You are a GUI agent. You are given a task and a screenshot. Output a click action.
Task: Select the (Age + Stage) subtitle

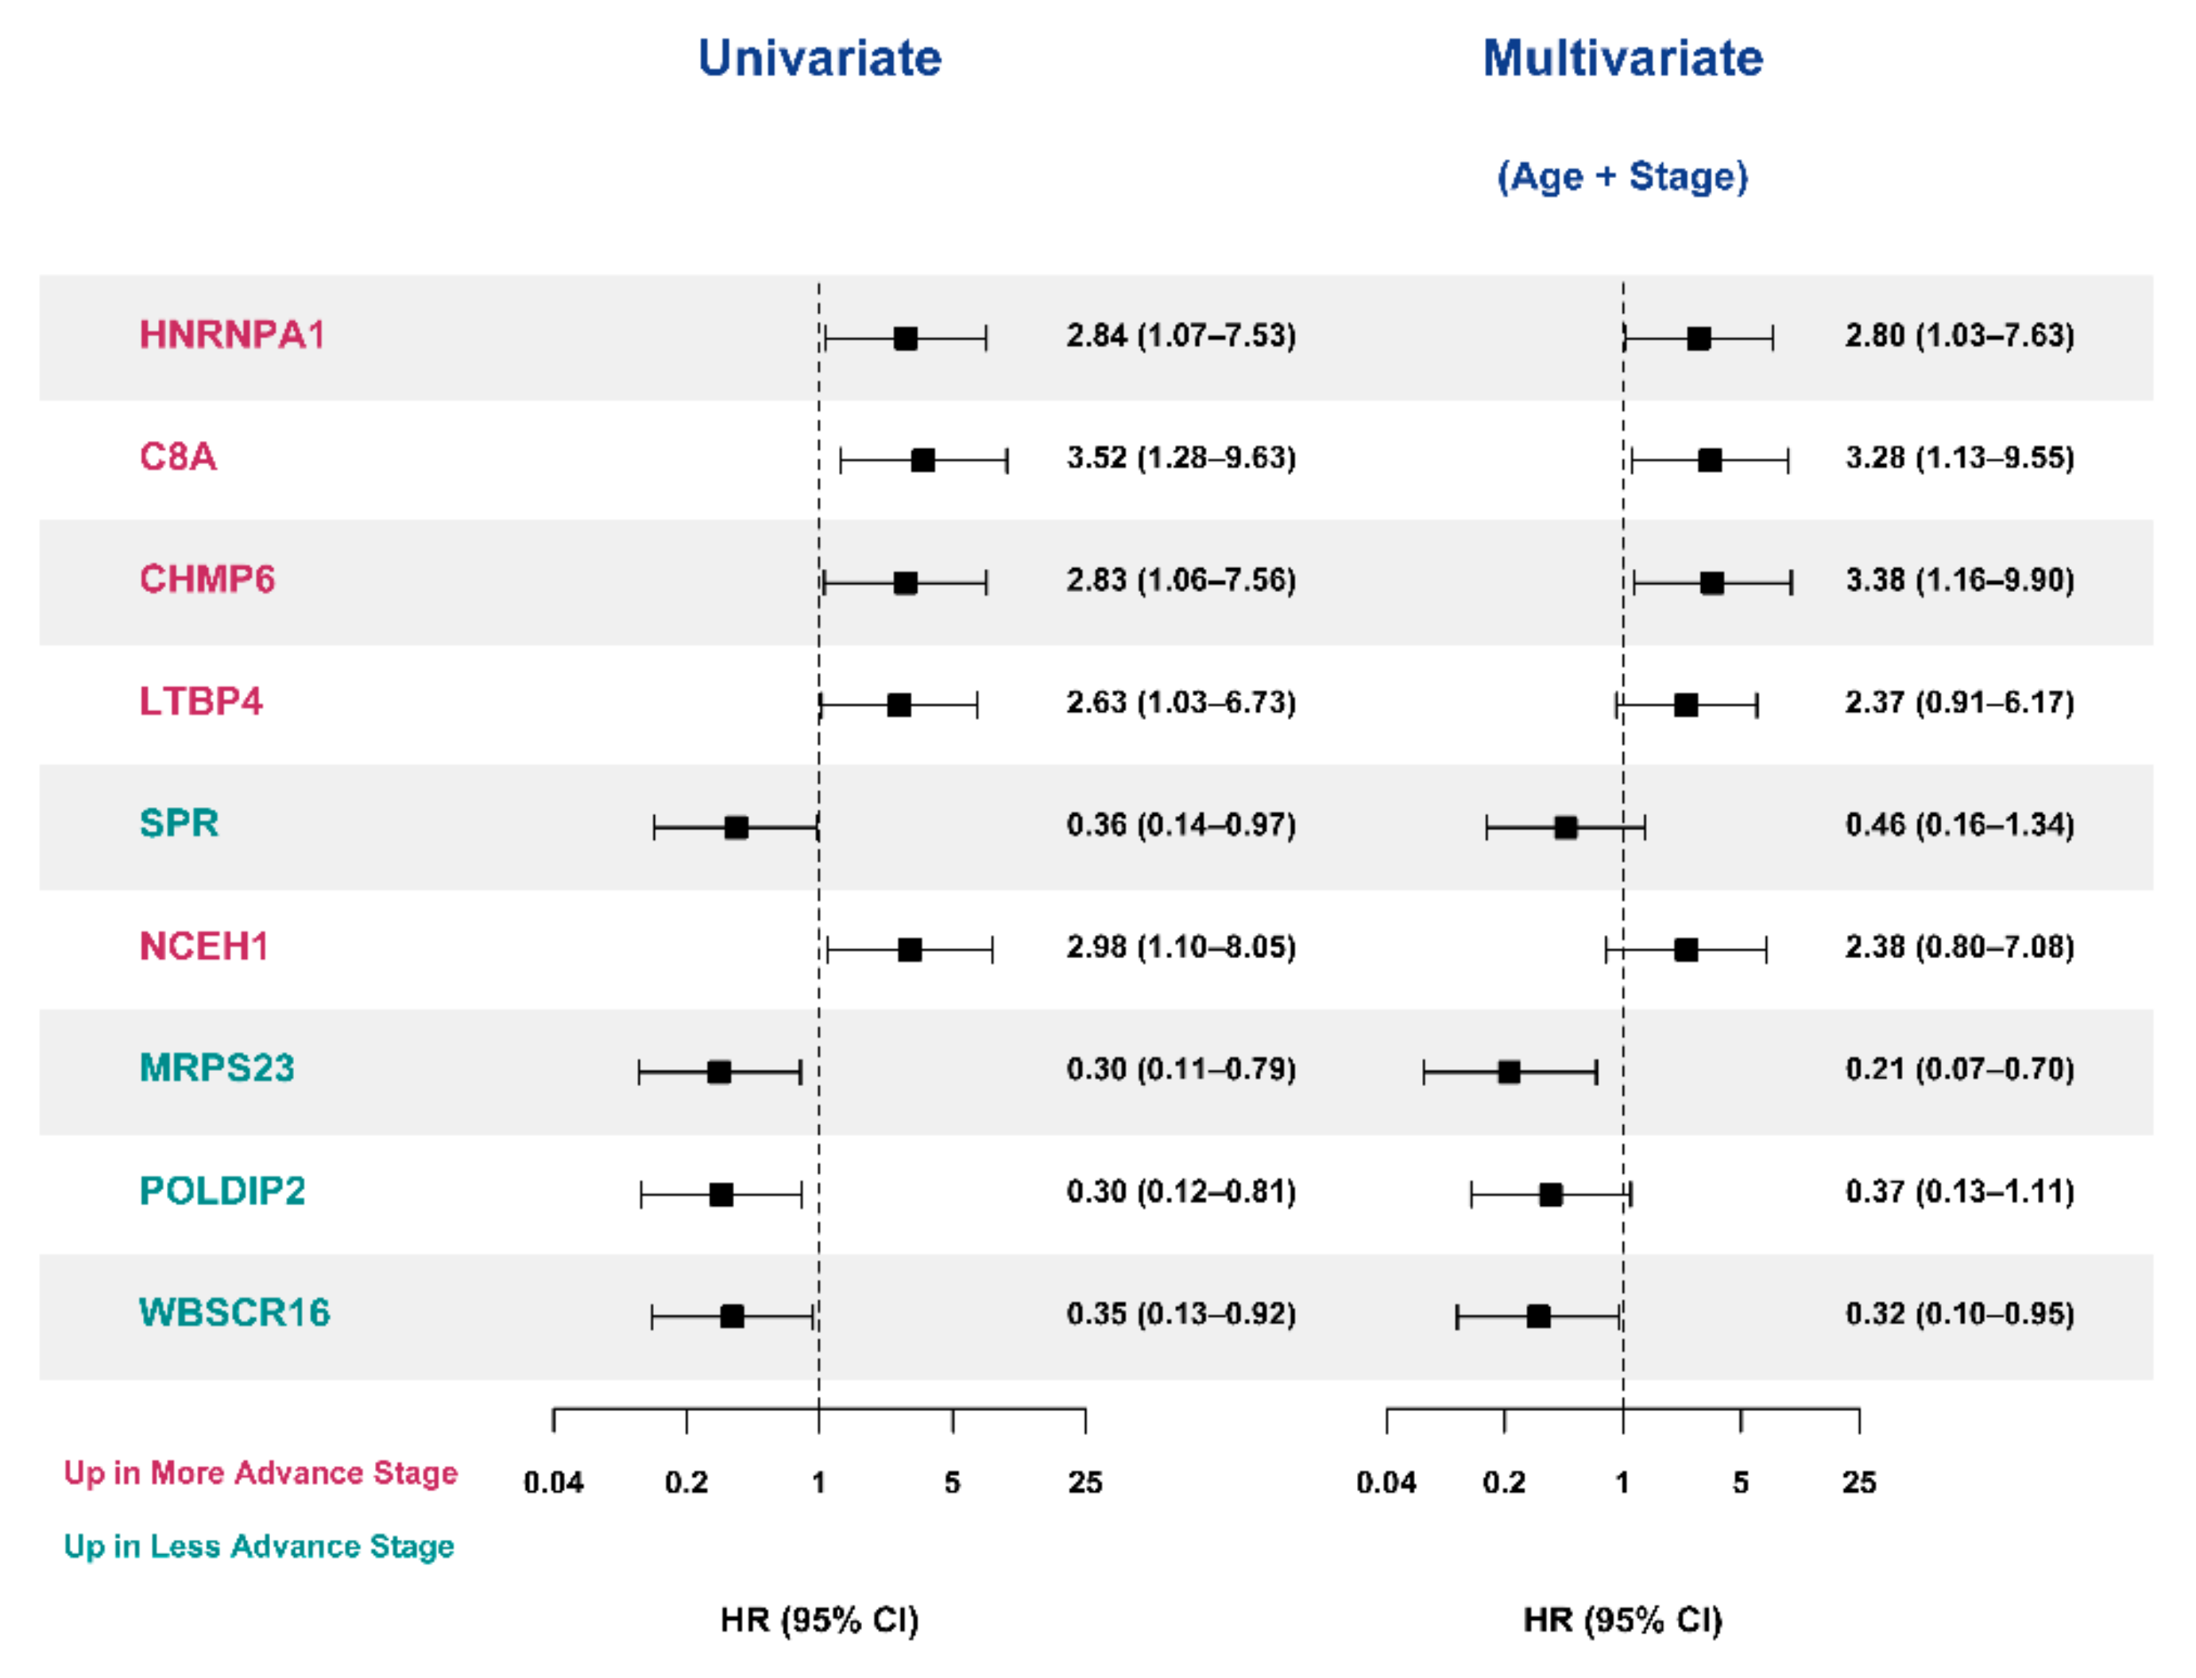[1623, 177]
